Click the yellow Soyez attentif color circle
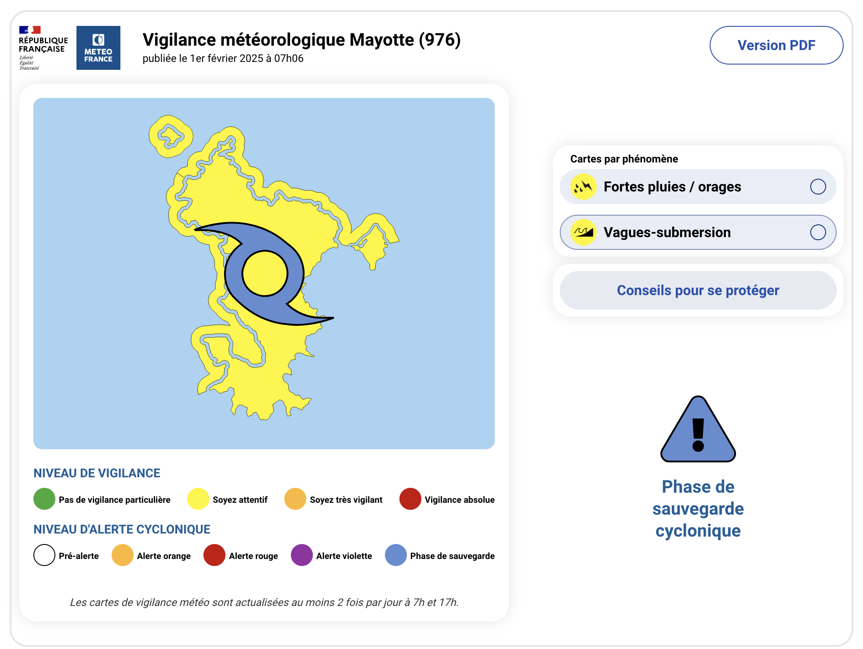The image size is (863, 649). tap(199, 499)
